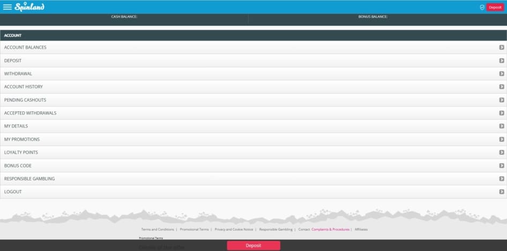The image size is (507, 251).
Task: Click the shield security icon in header
Action: (482, 7)
